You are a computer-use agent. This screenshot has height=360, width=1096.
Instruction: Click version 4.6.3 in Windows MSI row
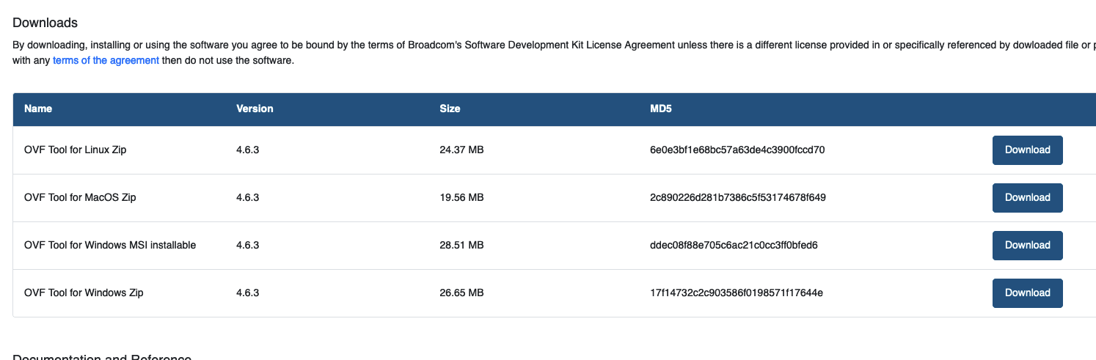(x=248, y=245)
